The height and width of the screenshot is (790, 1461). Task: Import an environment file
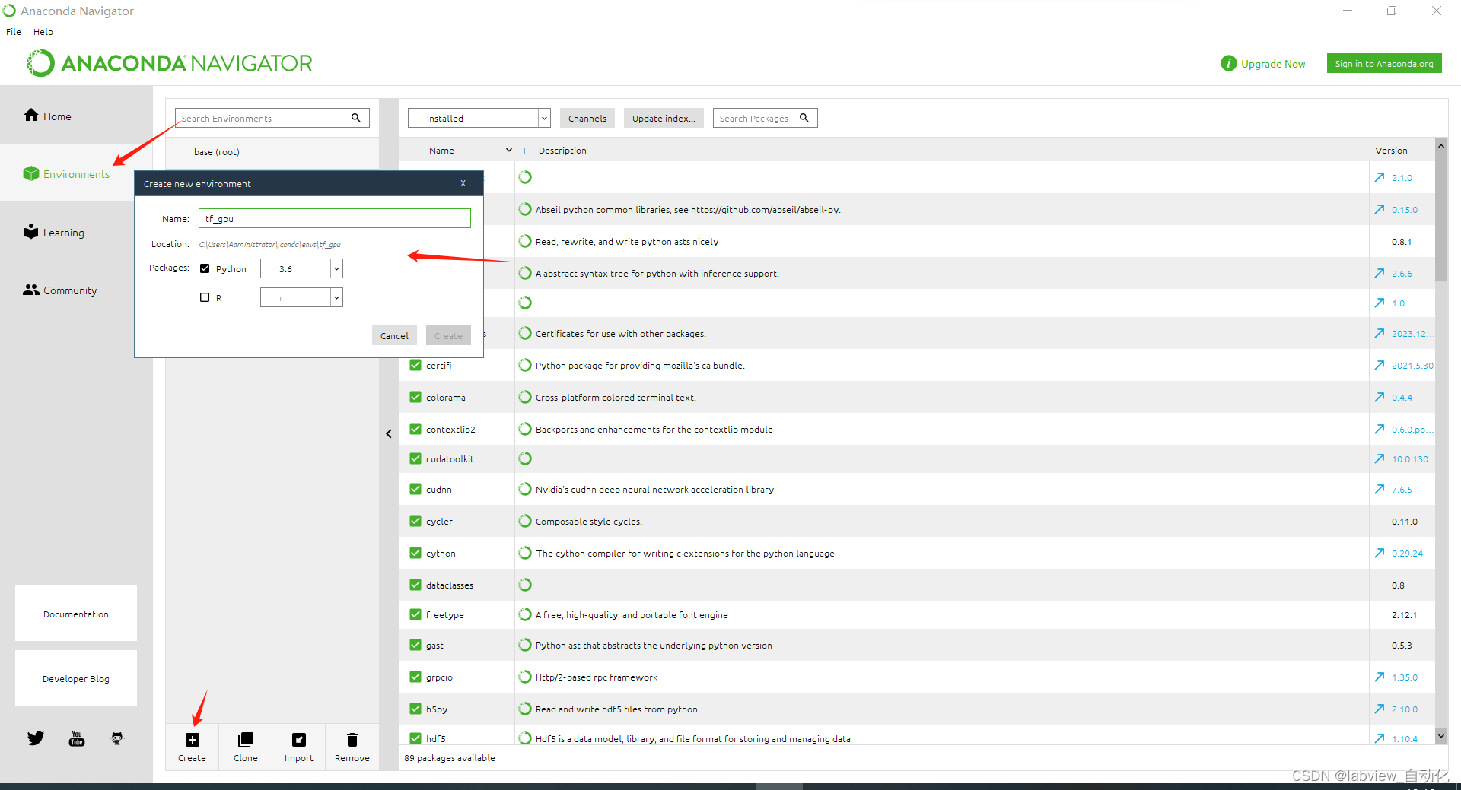click(x=299, y=747)
